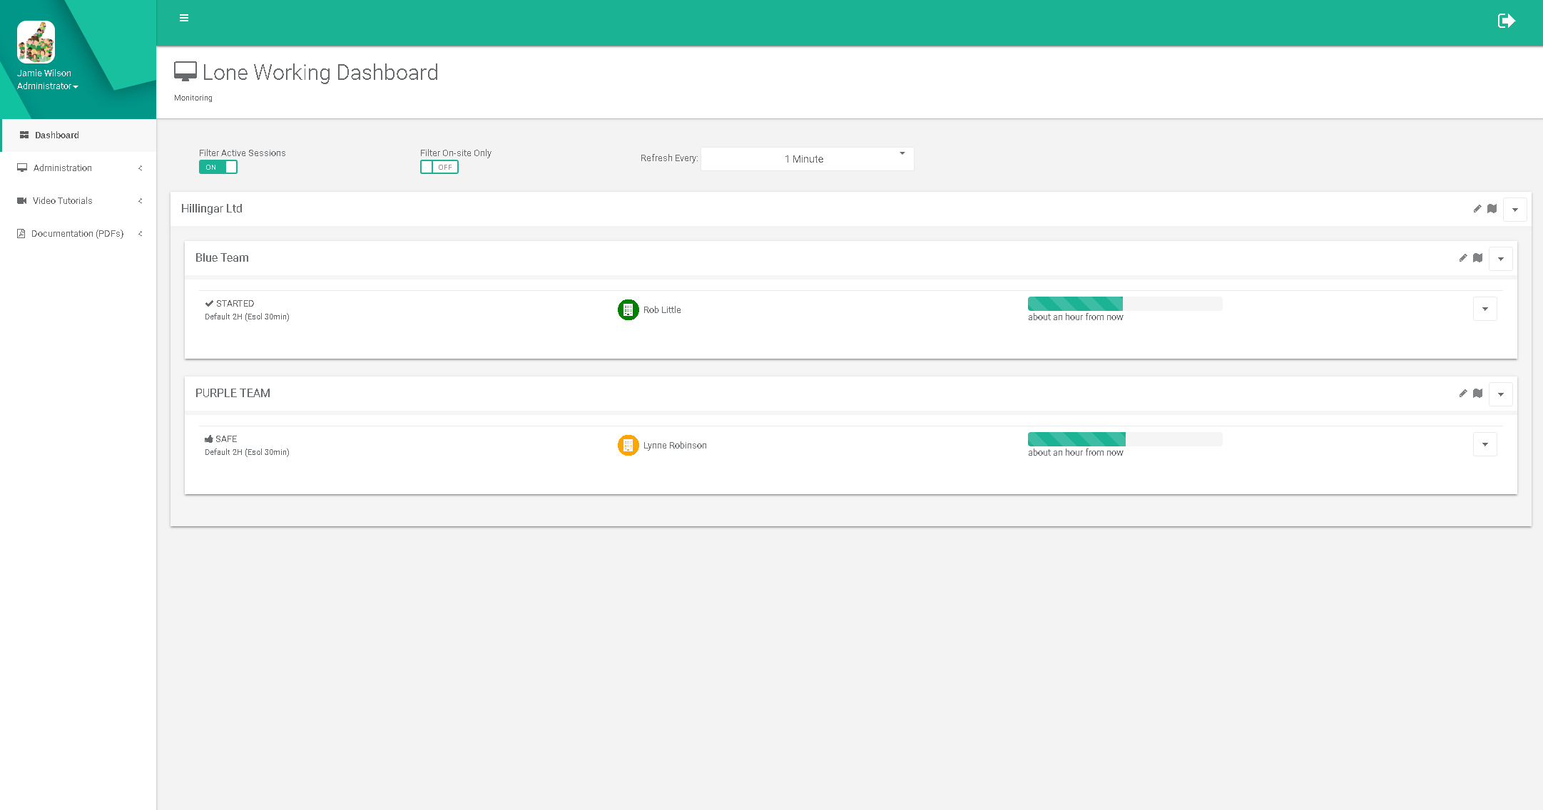Viewport: 1543px width, 810px height.
Task: Click the Dashboard grid icon in sidebar
Action: click(24, 135)
